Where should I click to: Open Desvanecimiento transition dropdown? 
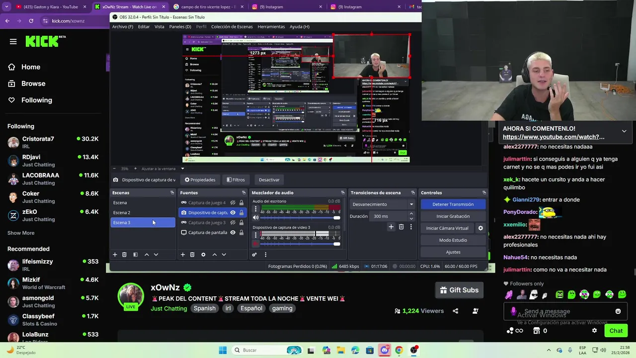tap(383, 204)
